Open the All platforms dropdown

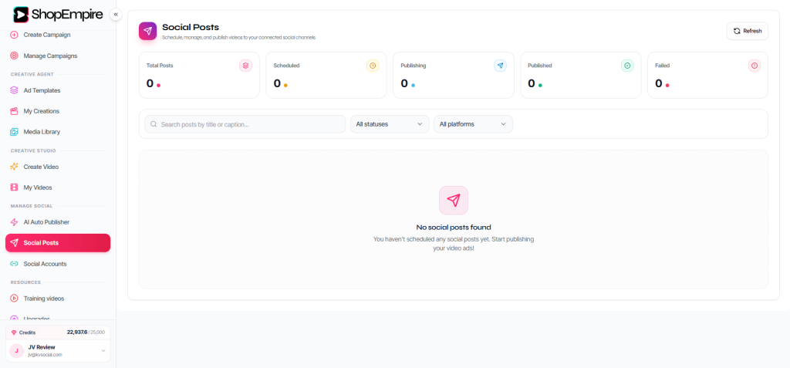point(473,124)
